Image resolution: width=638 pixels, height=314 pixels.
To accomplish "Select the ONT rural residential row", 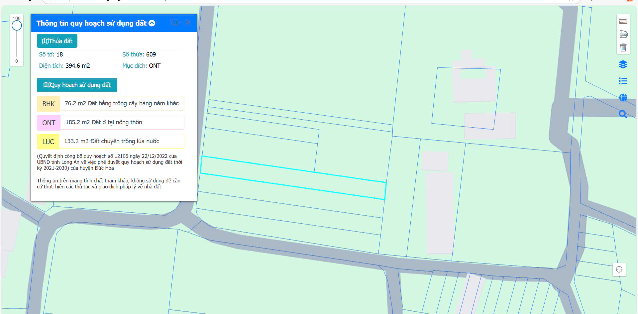I will point(111,123).
